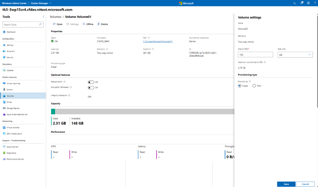Open the PowerShell console icon in header

coord(295,3)
